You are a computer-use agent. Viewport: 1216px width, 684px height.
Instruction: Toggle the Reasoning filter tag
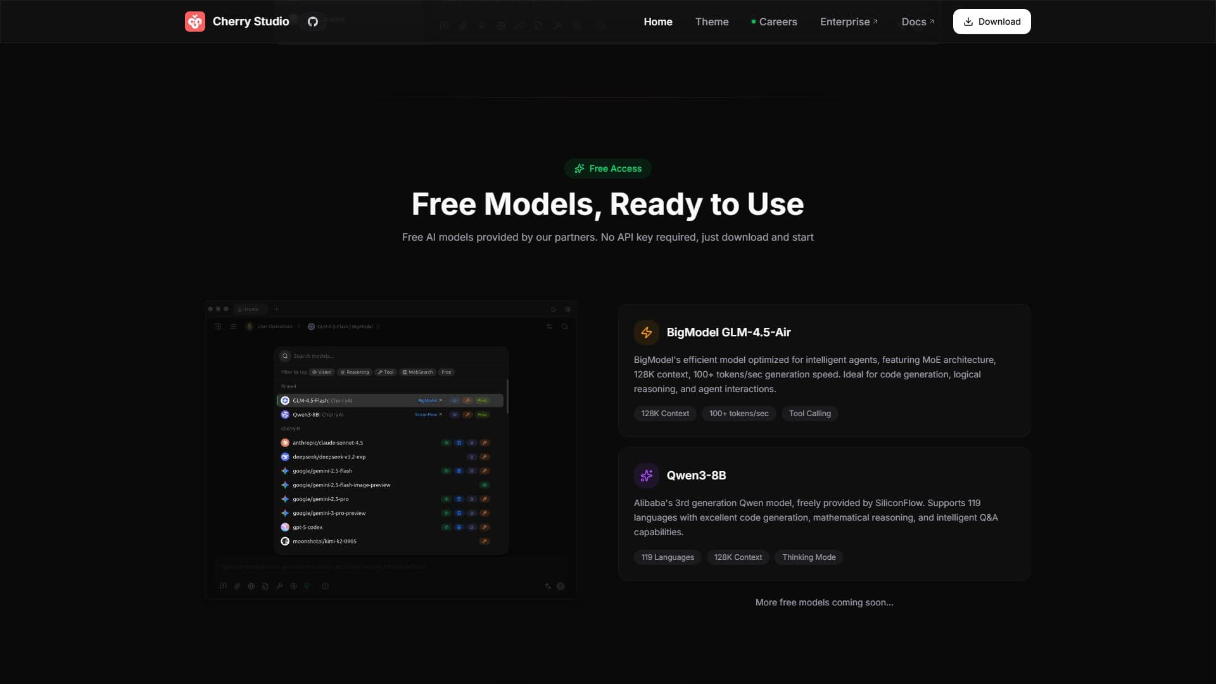click(x=355, y=372)
